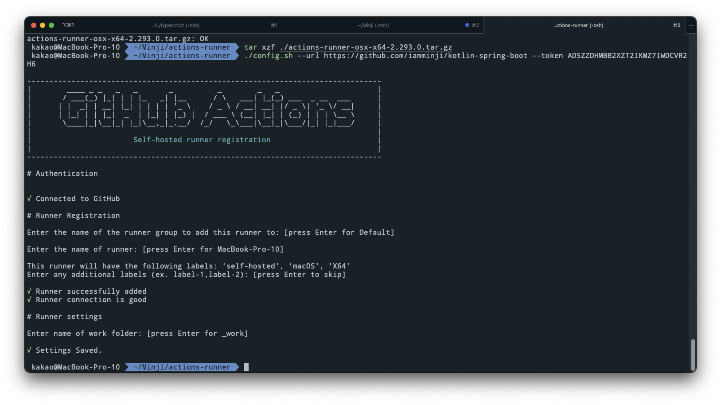The image size is (721, 405).
Task: Click the underlined actions-runner tar.gz path
Action: tap(366, 47)
